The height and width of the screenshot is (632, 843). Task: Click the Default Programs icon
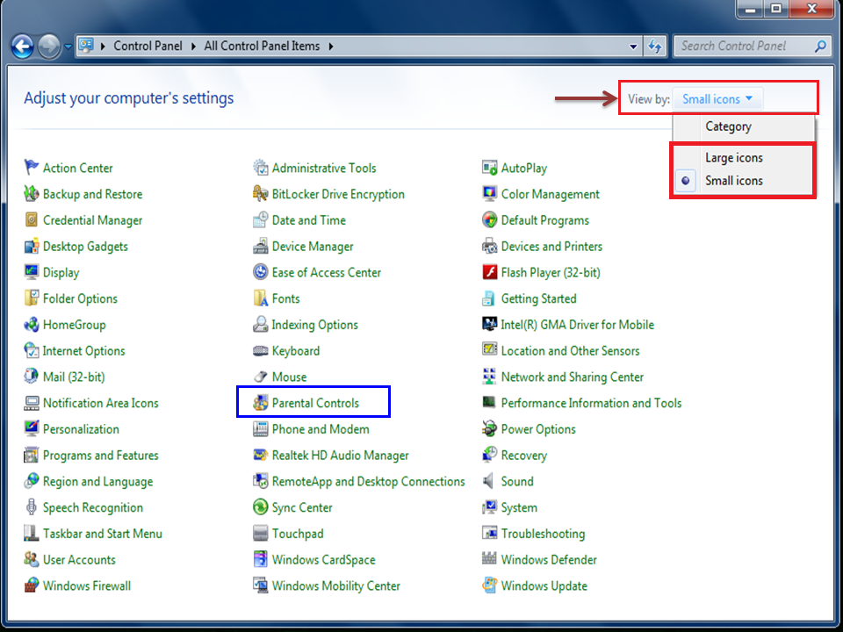(x=489, y=219)
